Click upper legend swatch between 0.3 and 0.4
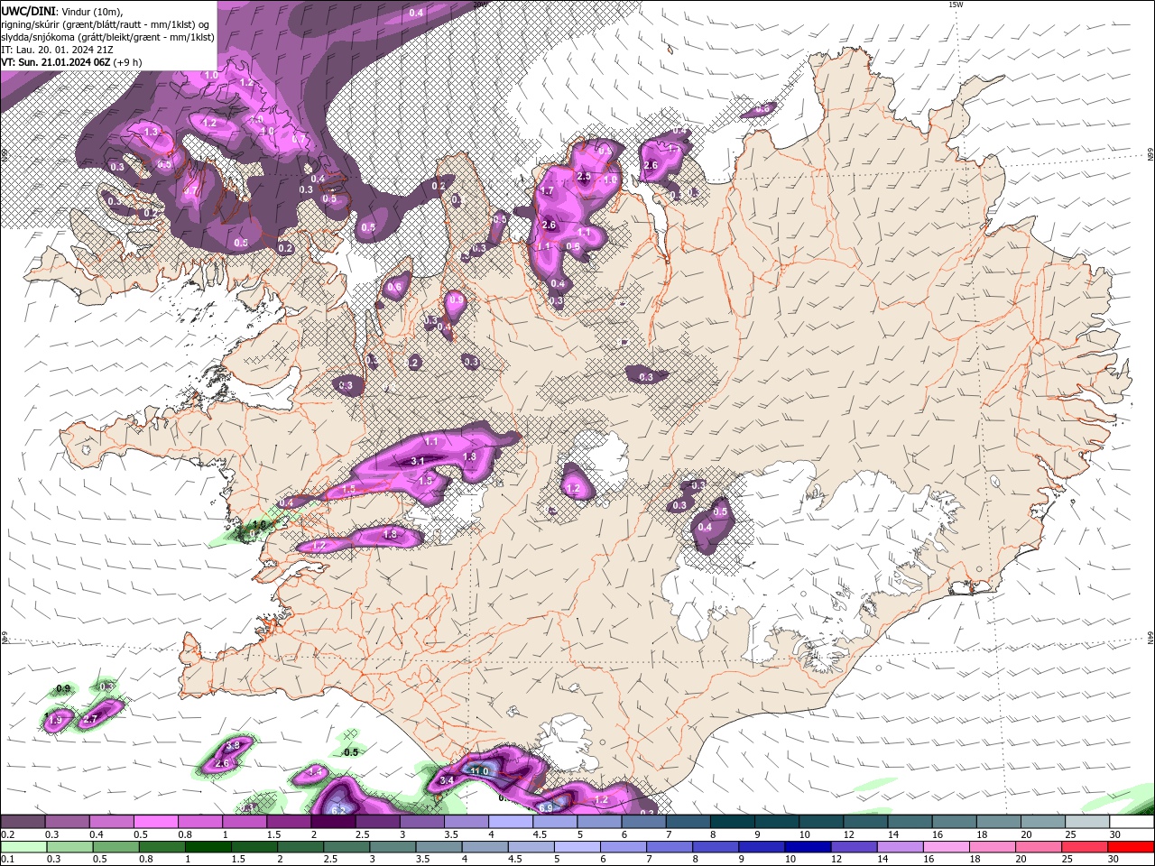Screen dimensions: 1155x866 pos(68,822)
